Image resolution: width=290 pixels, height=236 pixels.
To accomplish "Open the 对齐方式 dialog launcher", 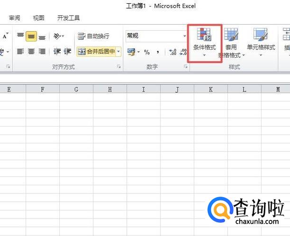I will [x=119, y=66].
